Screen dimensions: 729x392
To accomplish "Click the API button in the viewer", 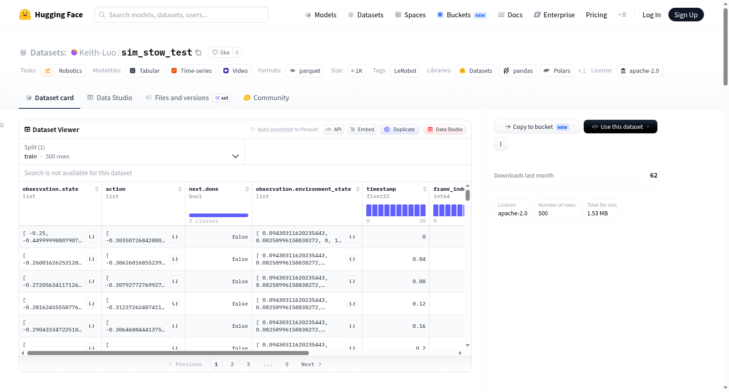I will [x=334, y=129].
